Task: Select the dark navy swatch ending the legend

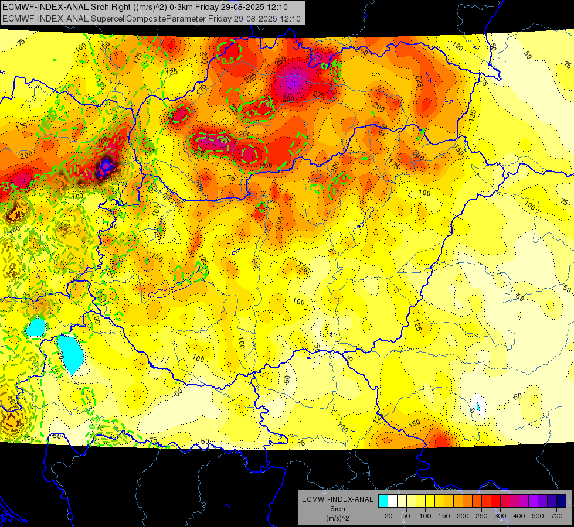Action: point(562,501)
